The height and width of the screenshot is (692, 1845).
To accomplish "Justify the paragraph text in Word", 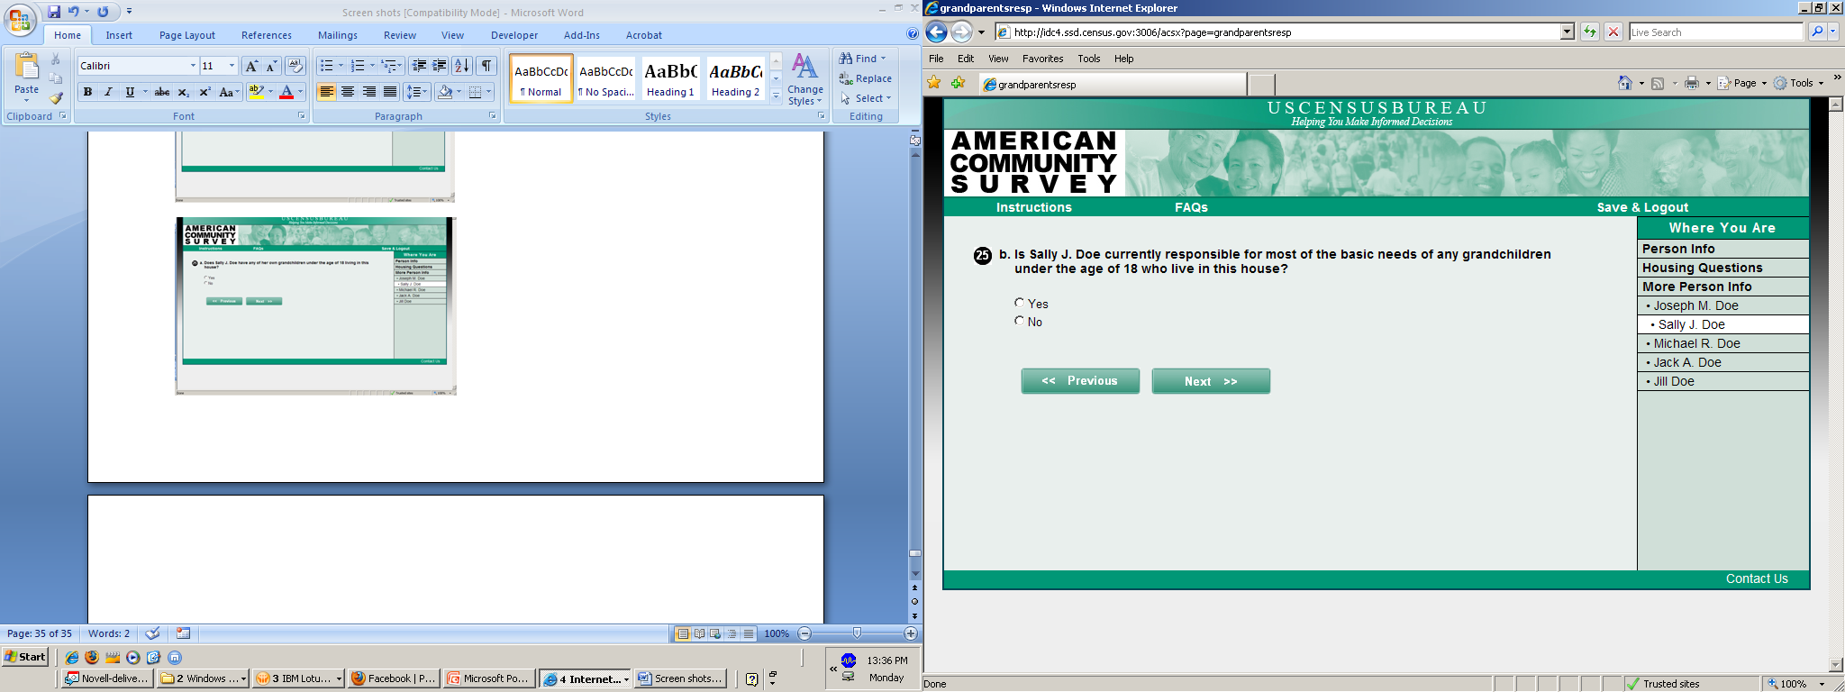I will point(390,92).
